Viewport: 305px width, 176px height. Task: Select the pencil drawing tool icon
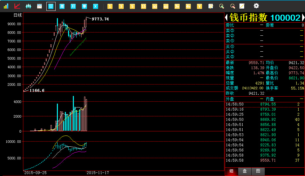click(242, 6)
